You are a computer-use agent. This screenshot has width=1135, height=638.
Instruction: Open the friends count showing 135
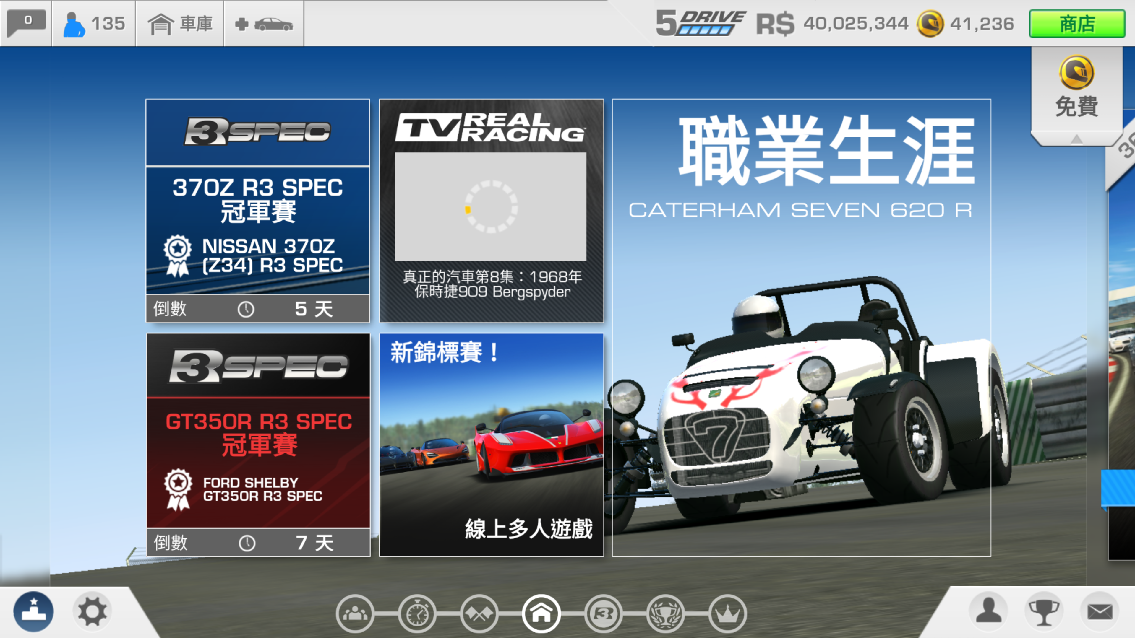point(94,23)
